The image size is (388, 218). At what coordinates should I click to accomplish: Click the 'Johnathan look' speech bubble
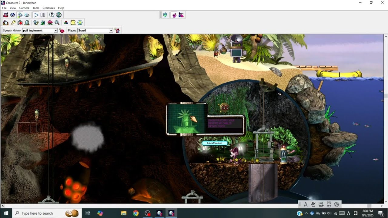coord(215,143)
